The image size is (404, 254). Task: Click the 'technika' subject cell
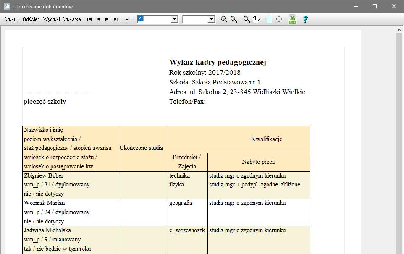pyautogui.click(x=179, y=175)
